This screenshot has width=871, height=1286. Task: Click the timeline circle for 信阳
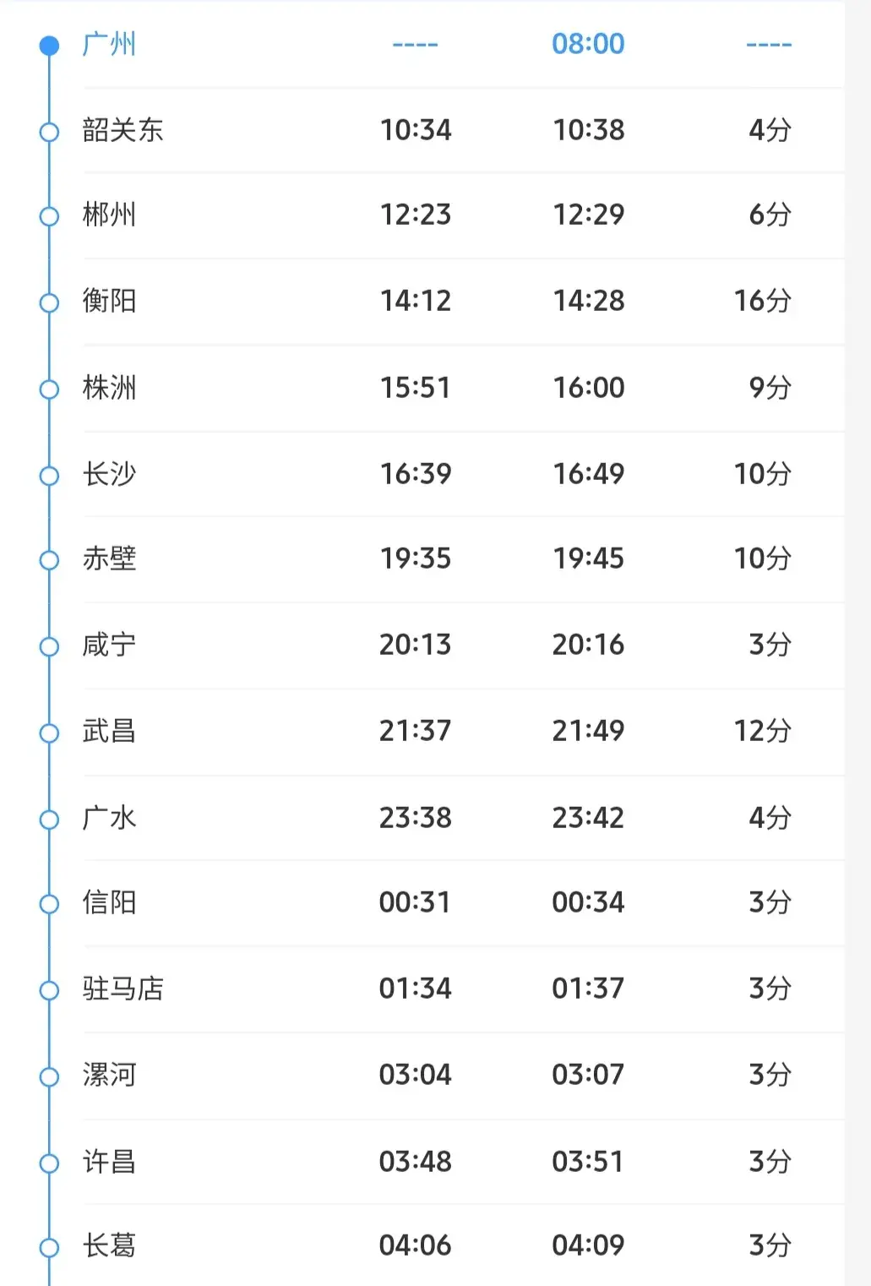pyautogui.click(x=50, y=904)
